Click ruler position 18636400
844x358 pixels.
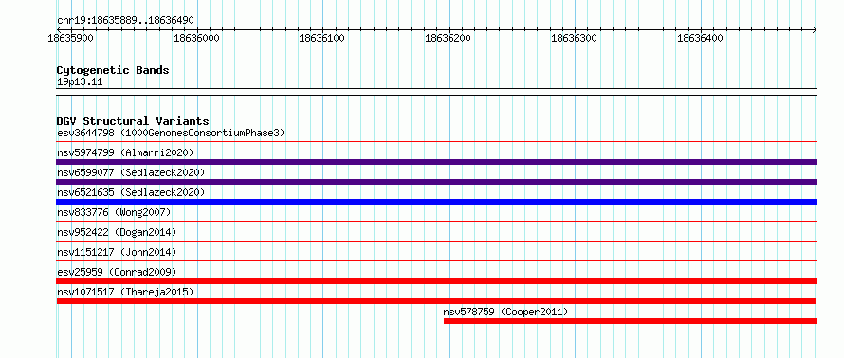click(700, 38)
